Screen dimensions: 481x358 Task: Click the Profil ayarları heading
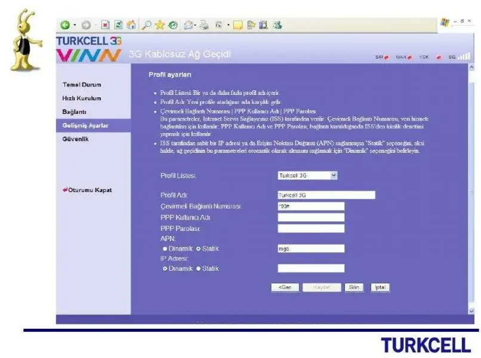[170, 75]
